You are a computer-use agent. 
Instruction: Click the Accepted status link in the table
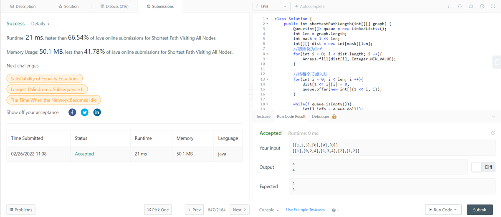(84, 154)
